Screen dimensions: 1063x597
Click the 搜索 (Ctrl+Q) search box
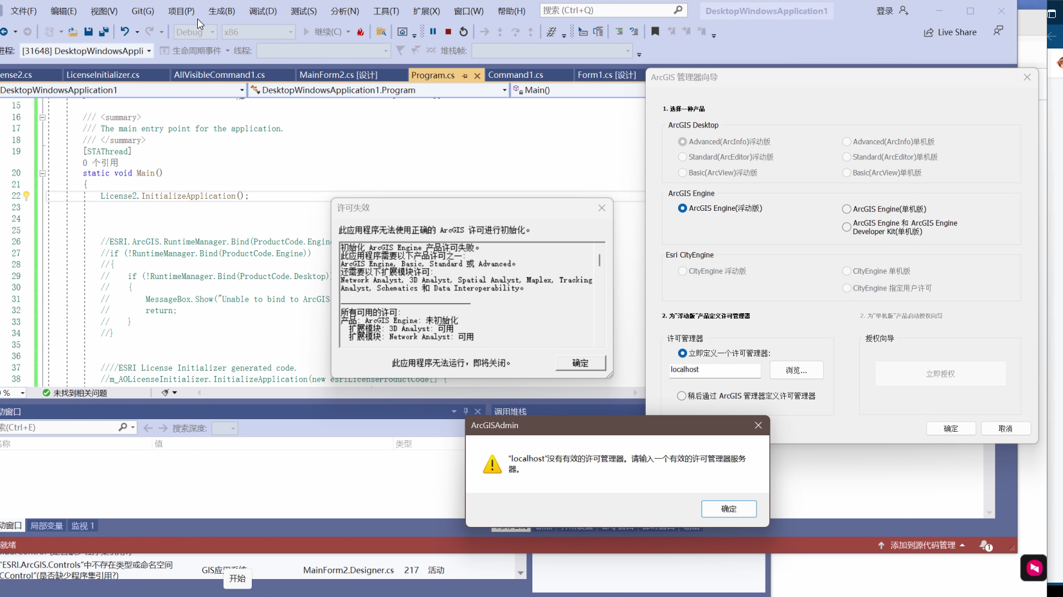613,10
